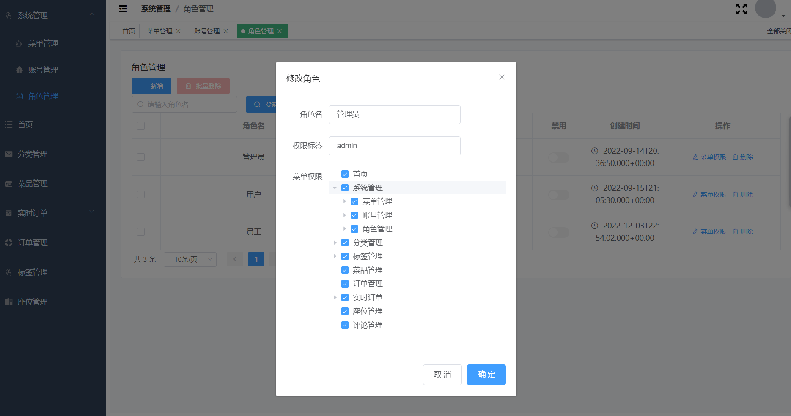This screenshot has width=791, height=416.
Task: Close the 账号管理 tab with its X
Action: (225, 31)
